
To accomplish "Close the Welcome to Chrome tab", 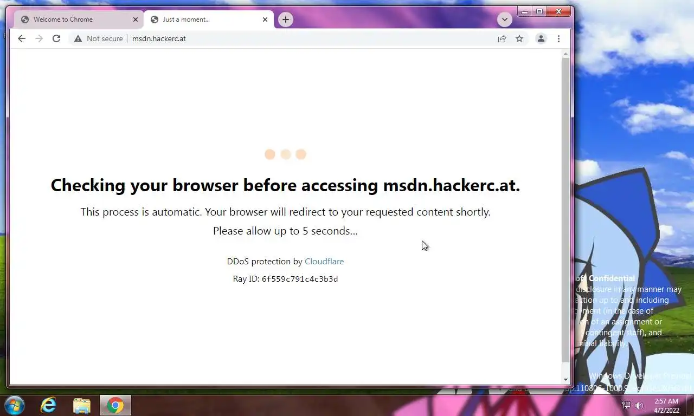I will pyautogui.click(x=136, y=19).
